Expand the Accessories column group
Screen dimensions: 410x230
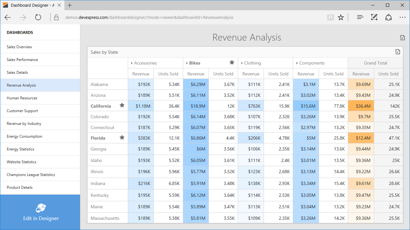click(132, 63)
